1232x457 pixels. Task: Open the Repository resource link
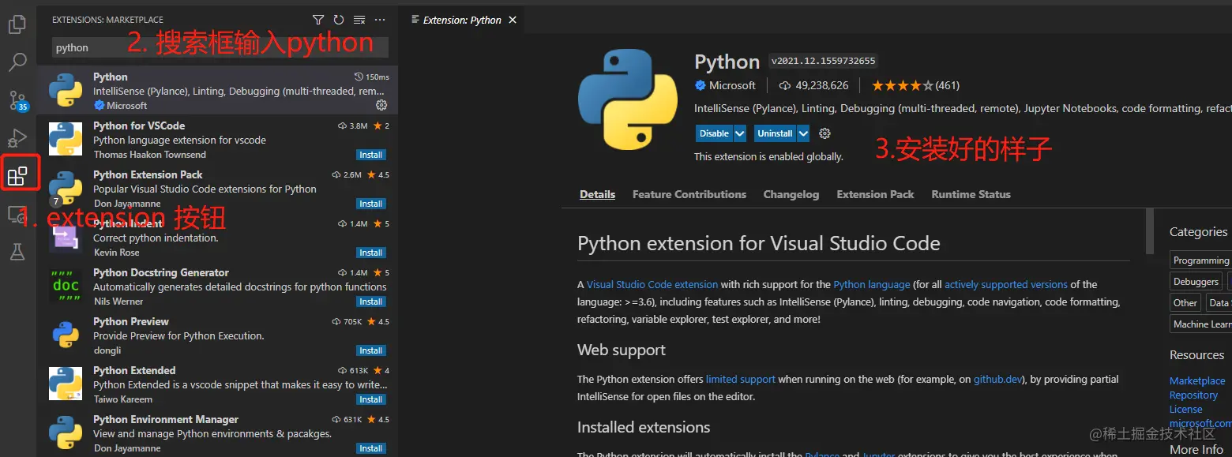coord(1193,395)
